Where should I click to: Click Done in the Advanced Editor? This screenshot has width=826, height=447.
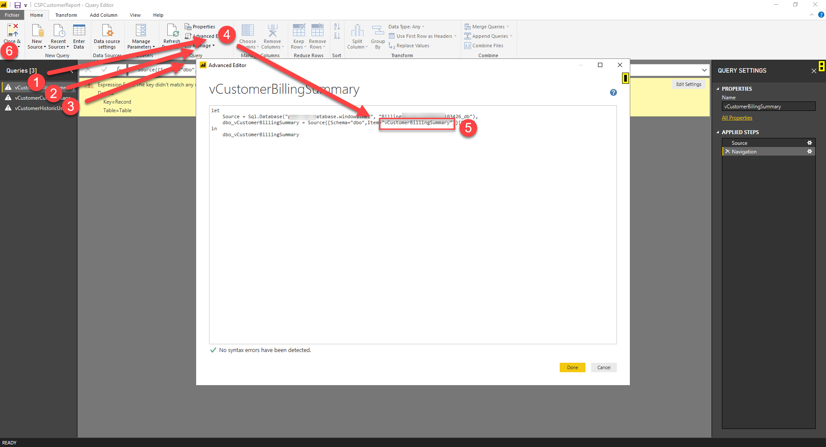(572, 367)
